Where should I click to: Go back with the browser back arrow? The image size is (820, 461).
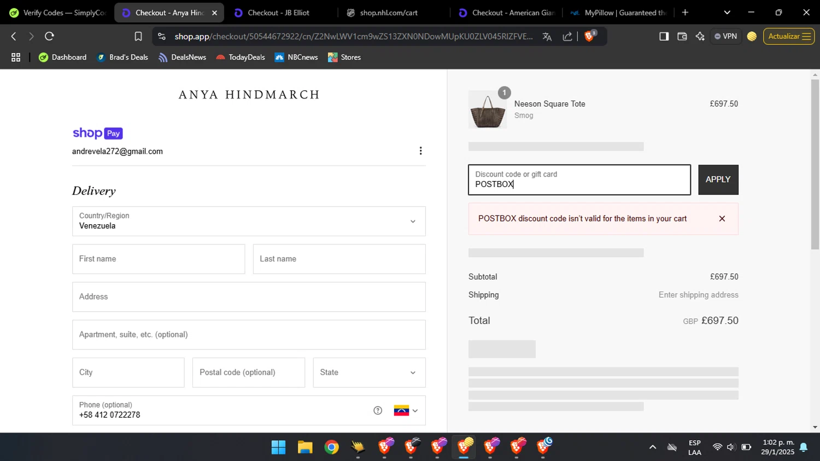[14, 37]
